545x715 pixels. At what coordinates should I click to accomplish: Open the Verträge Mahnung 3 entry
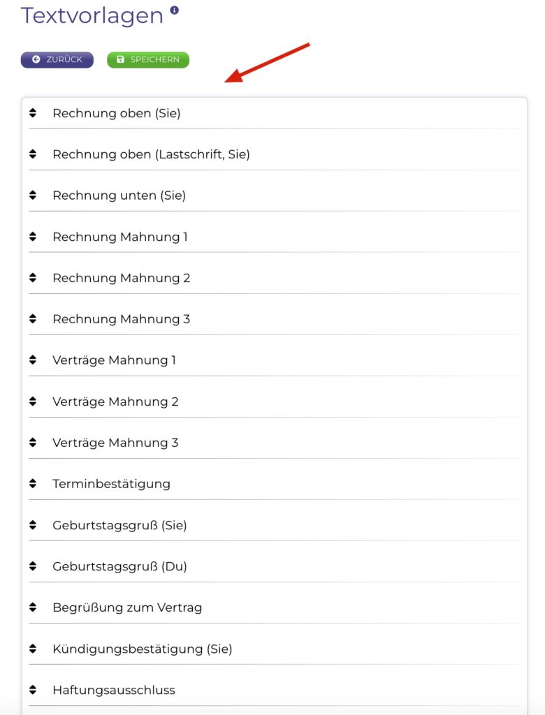(x=115, y=443)
